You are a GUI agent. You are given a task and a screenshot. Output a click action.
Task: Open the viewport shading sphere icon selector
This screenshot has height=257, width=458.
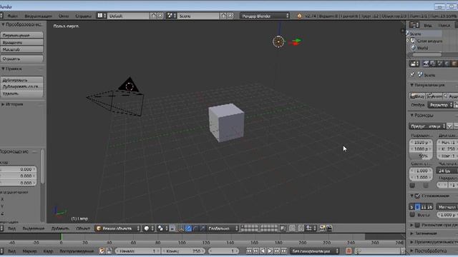[149, 228]
